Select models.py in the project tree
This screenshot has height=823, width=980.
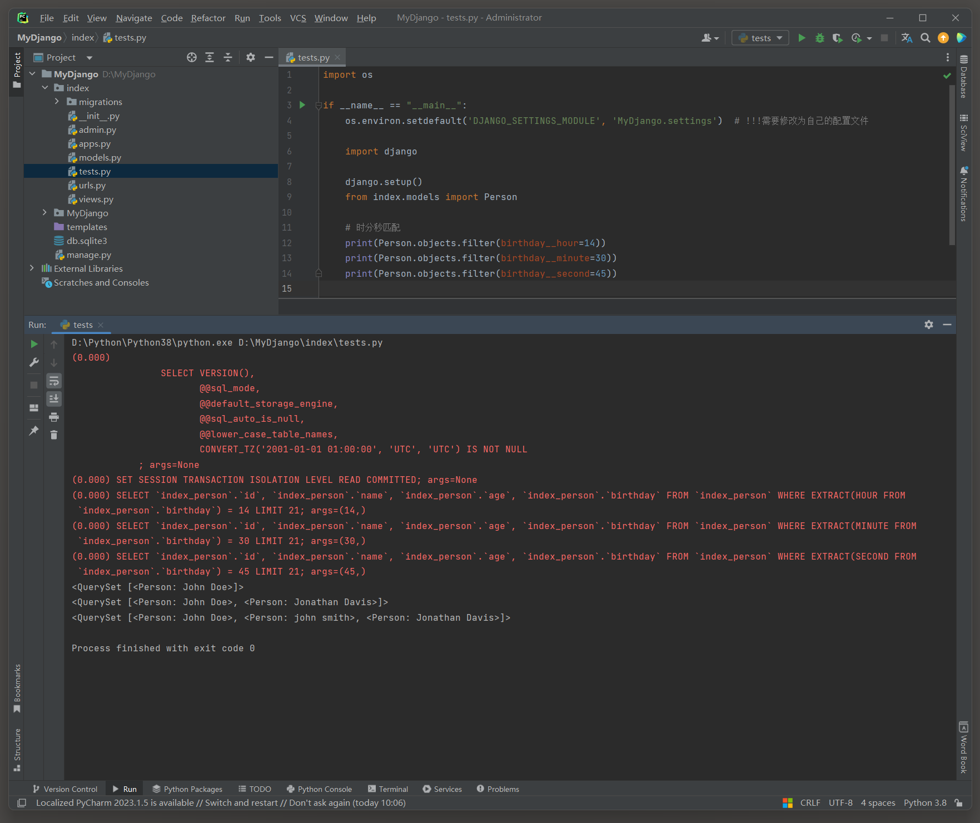coord(100,157)
